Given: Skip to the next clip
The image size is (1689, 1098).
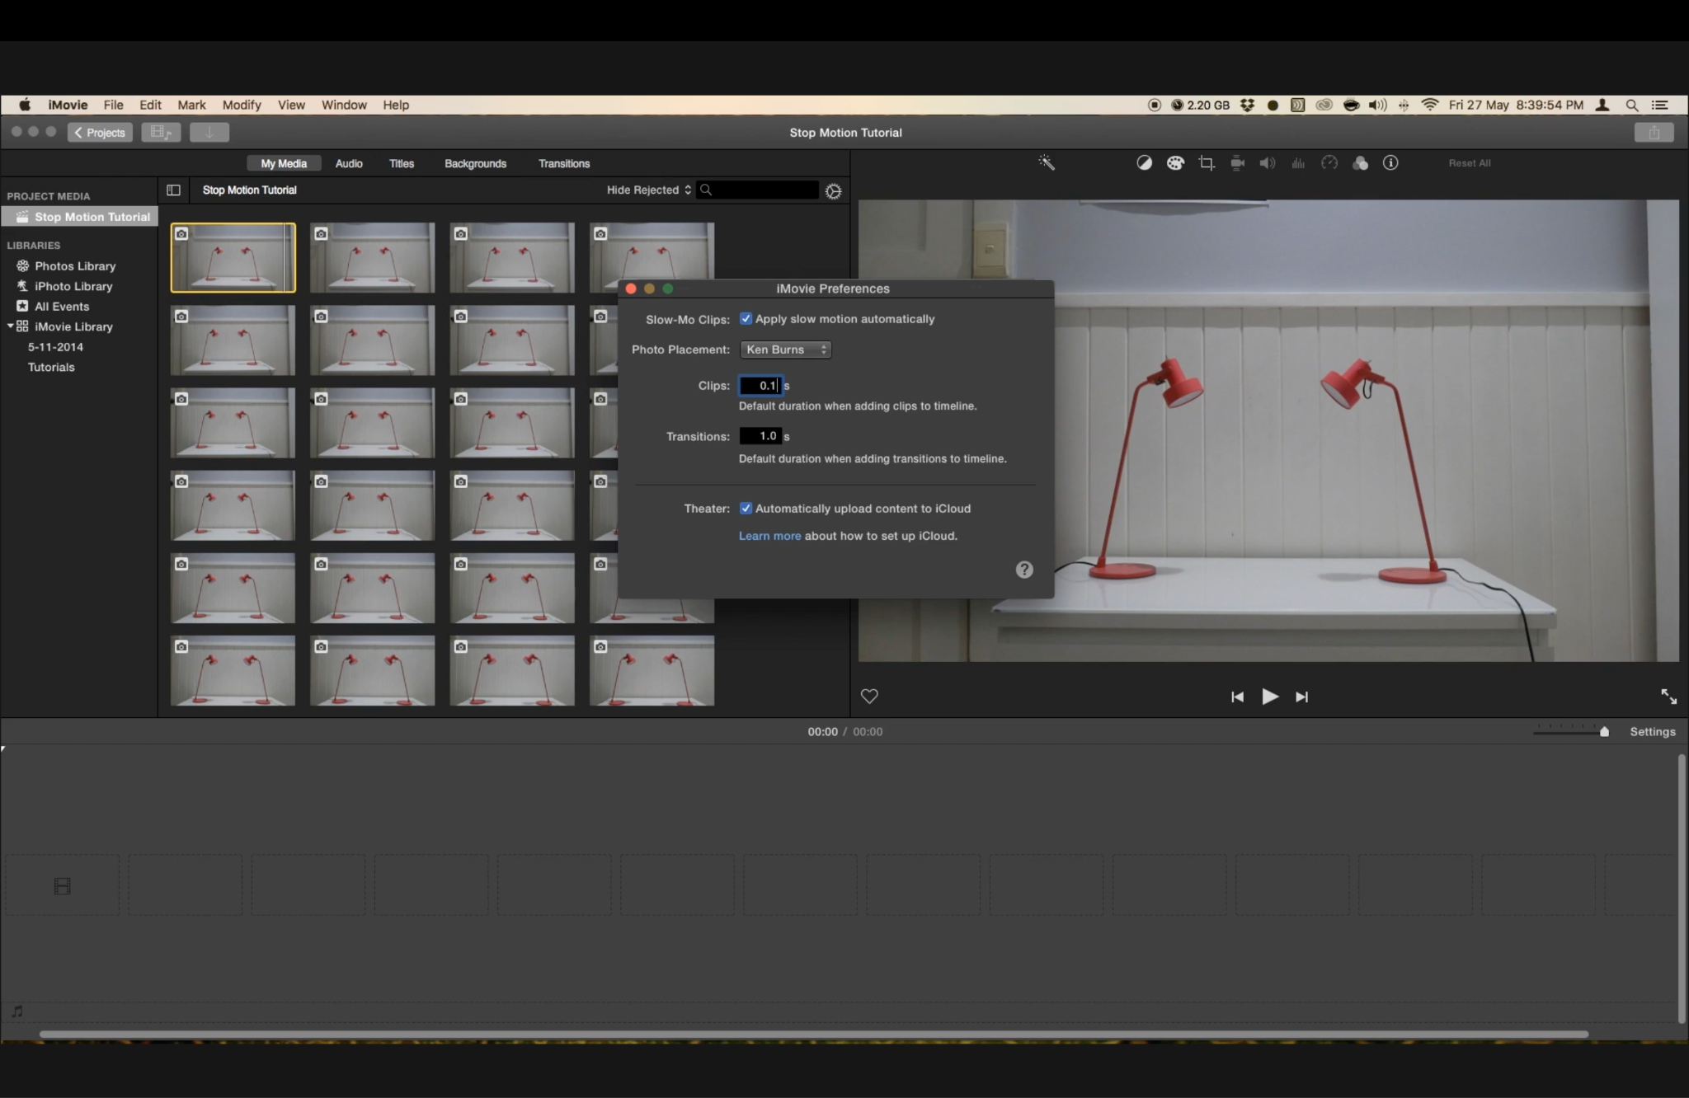Looking at the screenshot, I should (x=1301, y=697).
